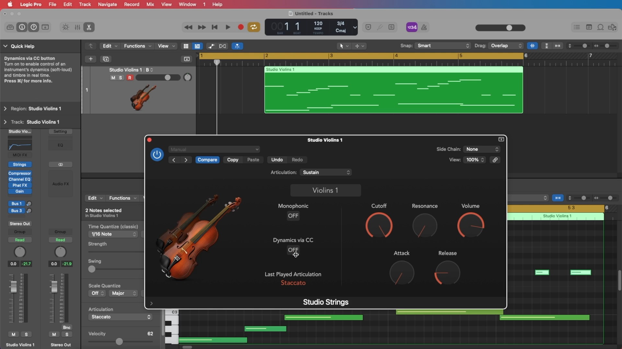Expand the Track Studio Violins 1 section
The width and height of the screenshot is (622, 349).
pos(5,122)
